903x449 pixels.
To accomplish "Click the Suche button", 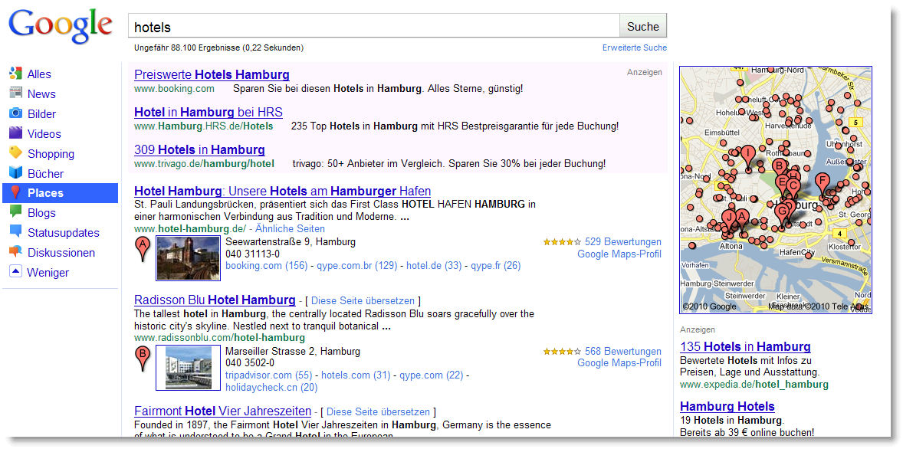I will tap(642, 27).
